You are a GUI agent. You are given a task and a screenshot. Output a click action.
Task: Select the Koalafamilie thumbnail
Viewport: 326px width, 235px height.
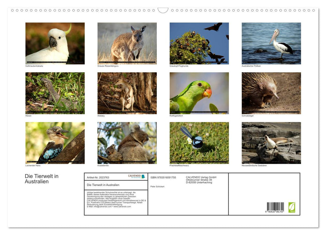click(127, 143)
